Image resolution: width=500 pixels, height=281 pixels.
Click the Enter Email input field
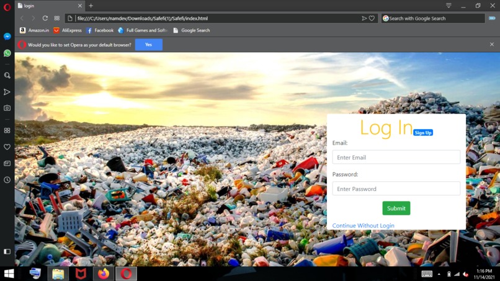pos(396,157)
